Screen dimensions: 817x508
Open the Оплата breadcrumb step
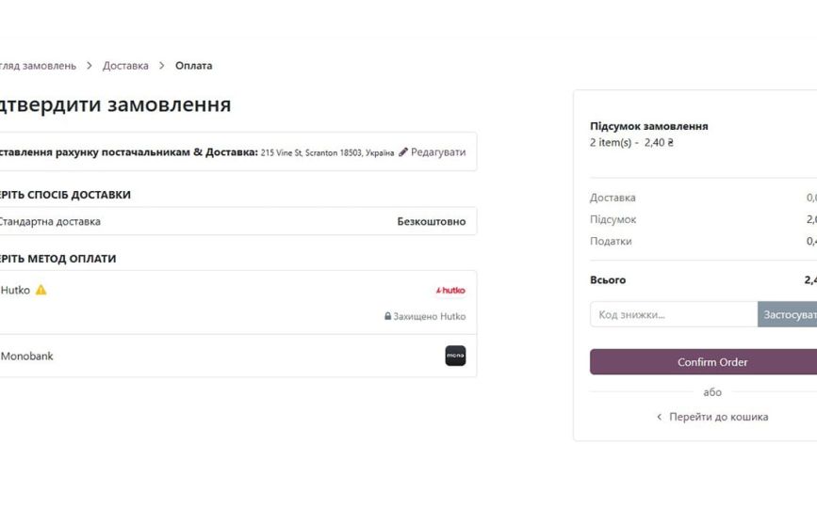(x=193, y=66)
